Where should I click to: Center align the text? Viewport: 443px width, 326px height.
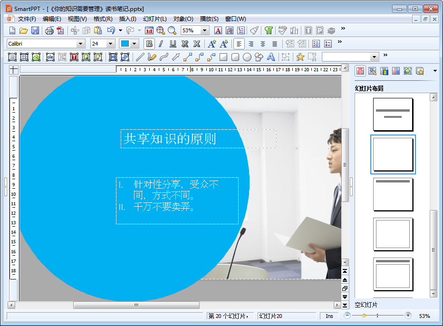coord(263,44)
